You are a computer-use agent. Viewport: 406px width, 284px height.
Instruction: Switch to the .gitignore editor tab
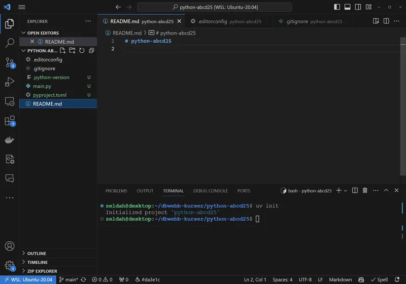(313, 21)
